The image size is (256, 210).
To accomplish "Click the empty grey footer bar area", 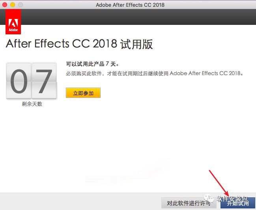I will point(80,201).
